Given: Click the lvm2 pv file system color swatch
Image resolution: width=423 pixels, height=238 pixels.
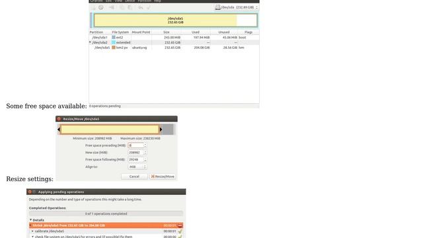Looking at the screenshot, I should point(114,48).
